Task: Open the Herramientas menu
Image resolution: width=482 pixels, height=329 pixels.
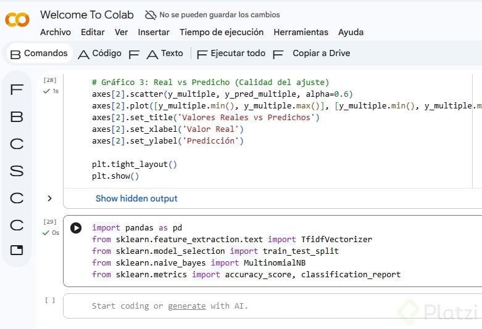Action: pyautogui.click(x=301, y=32)
